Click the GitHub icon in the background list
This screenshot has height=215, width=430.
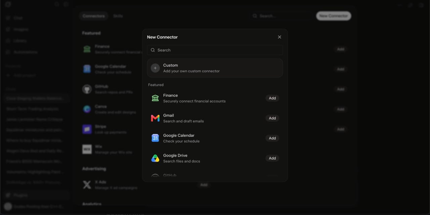[x=87, y=89]
